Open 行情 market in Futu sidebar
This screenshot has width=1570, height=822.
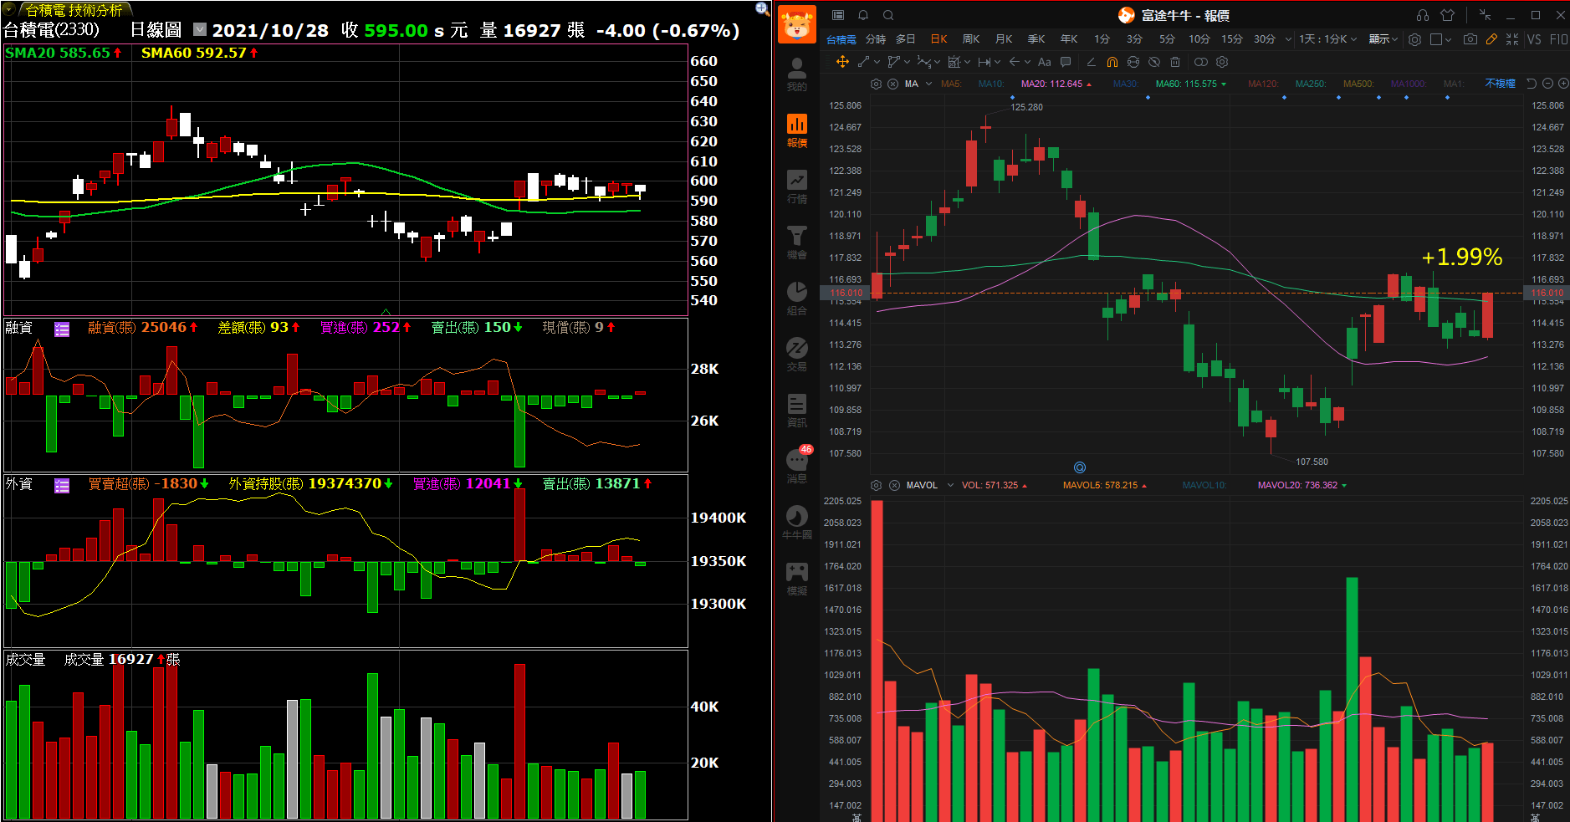797,186
